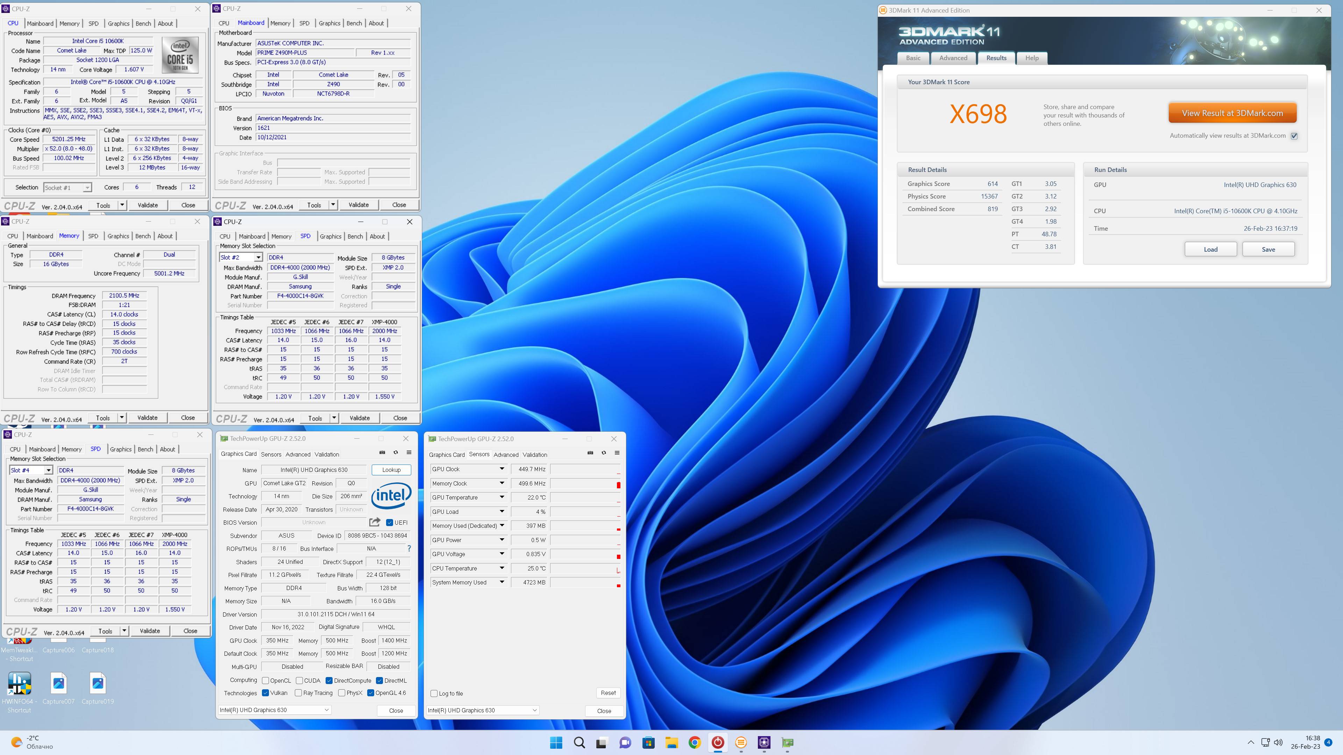Open the weather widget showing -2°C
This screenshot has height=755, width=1343.
point(32,742)
